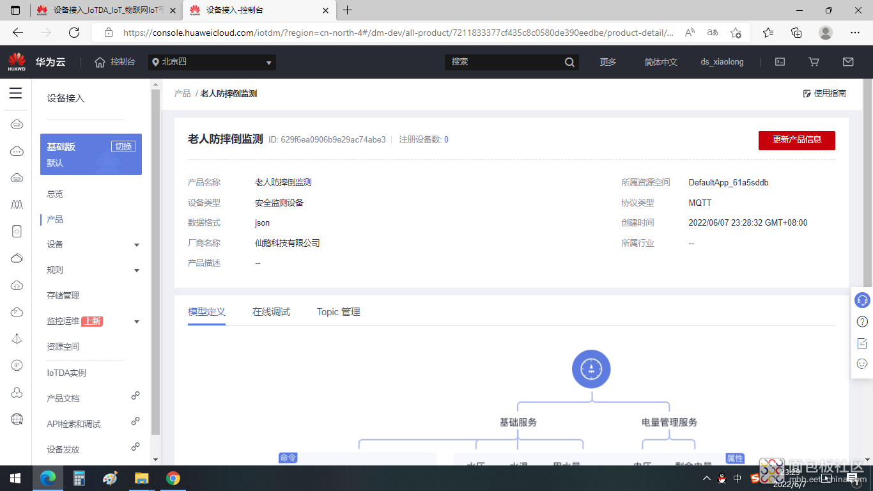Open 资源空间 in the sidebar
Image resolution: width=873 pixels, height=491 pixels.
pos(63,347)
